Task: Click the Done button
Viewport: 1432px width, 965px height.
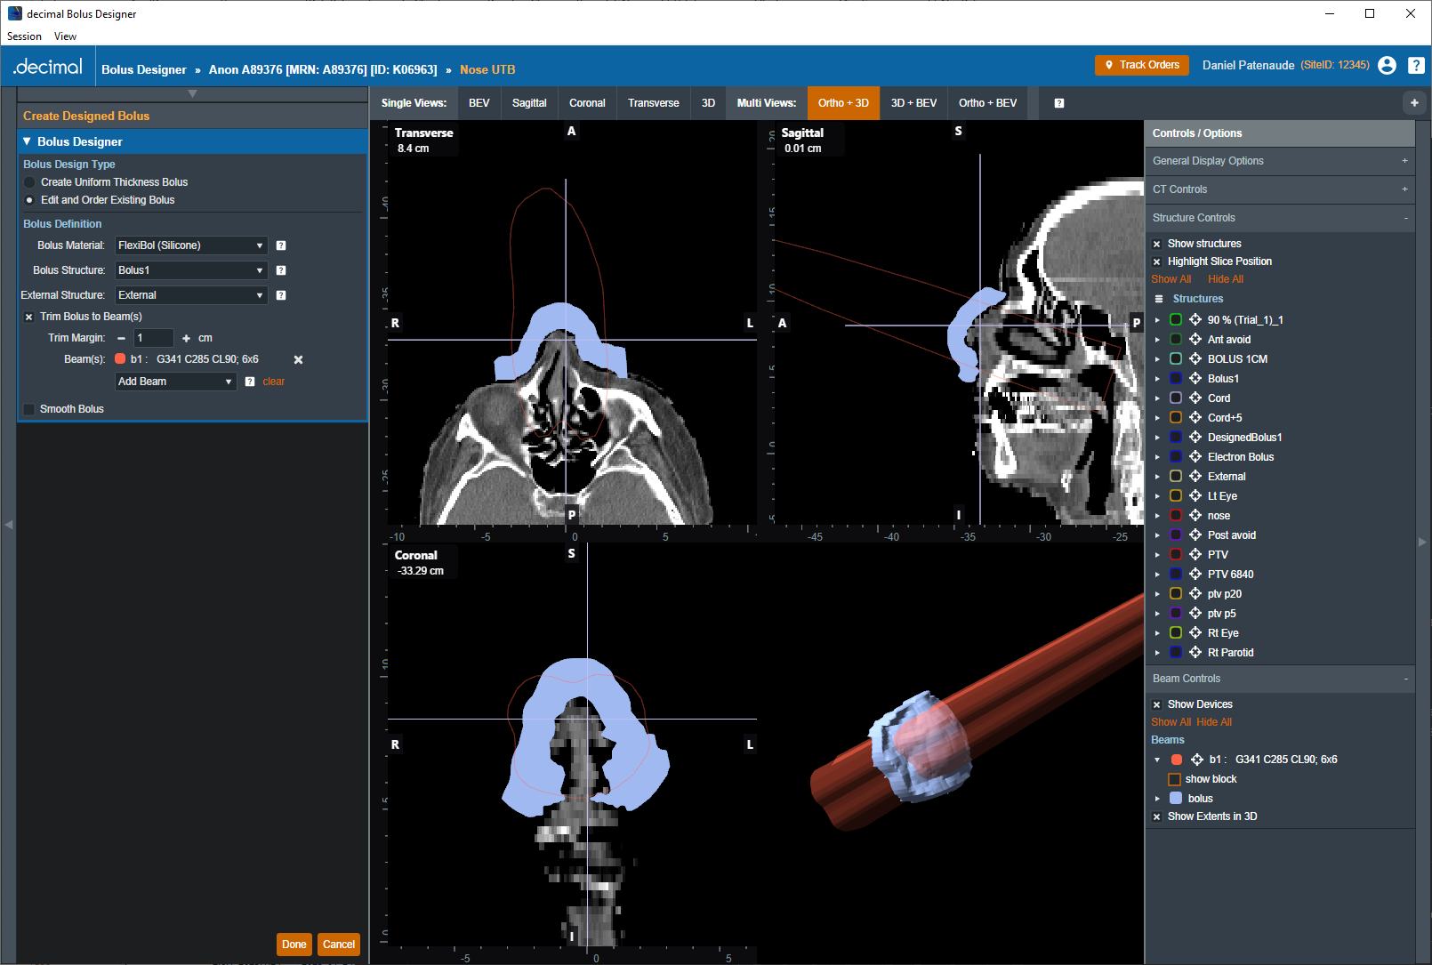Action: tap(294, 945)
